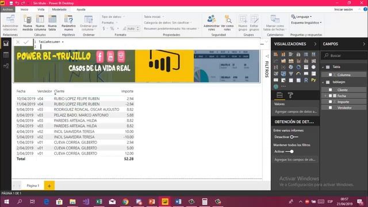Image resolution: width=368 pixels, height=207 pixels.
Task: Check the Columna field checkbox
Action: point(330,75)
